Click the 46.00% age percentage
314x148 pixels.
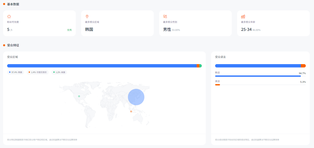[x=256, y=30]
